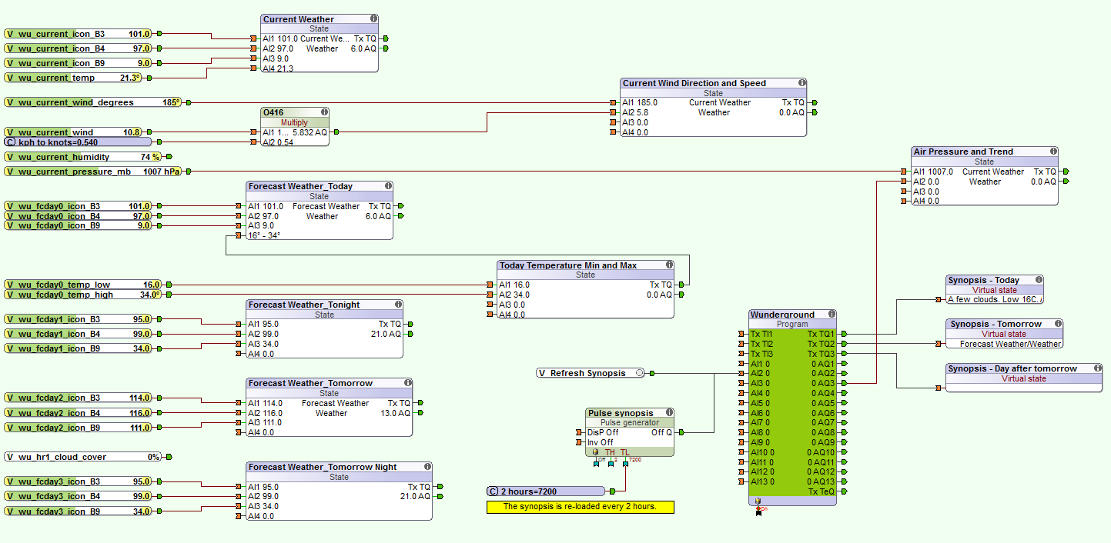Open info icon on O416 Multiply block

click(x=324, y=112)
